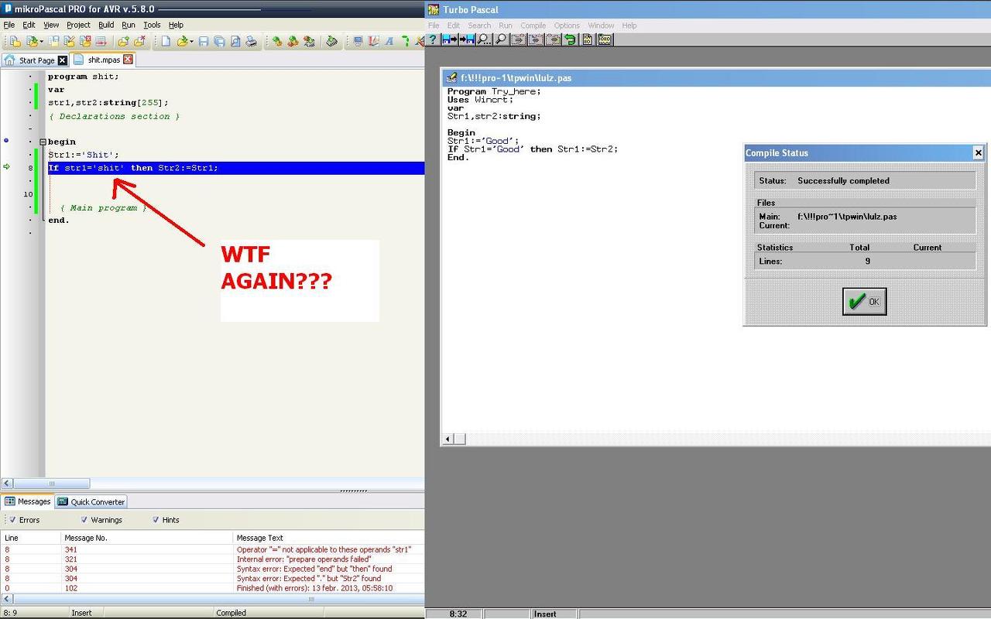This screenshot has height=619, width=991.
Task: Click Turbo Pascal help question mark icon
Action: (433, 39)
